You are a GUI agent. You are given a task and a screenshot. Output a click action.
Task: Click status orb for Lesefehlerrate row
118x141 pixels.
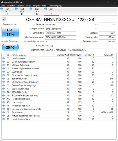(4, 58)
